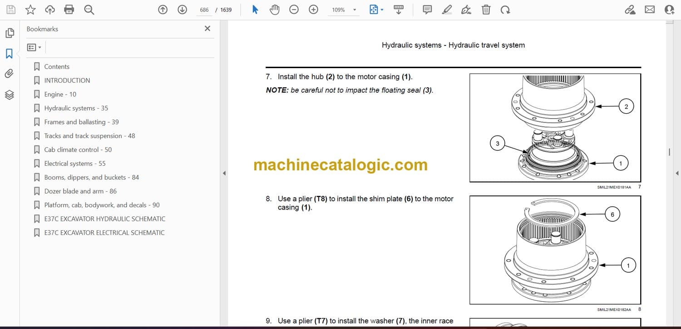Go to next page with down arrow
The image size is (681, 329).
[x=182, y=10]
